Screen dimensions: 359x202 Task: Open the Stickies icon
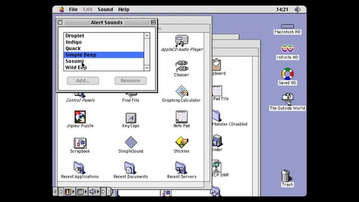(182, 143)
